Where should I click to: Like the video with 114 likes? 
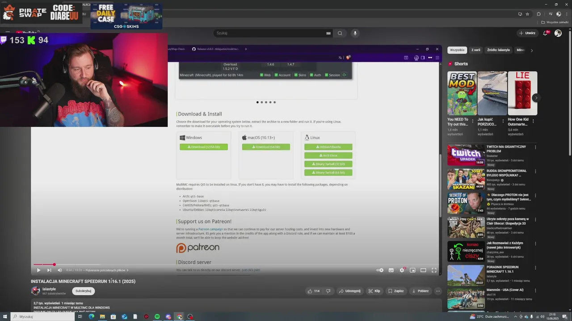[314, 291]
